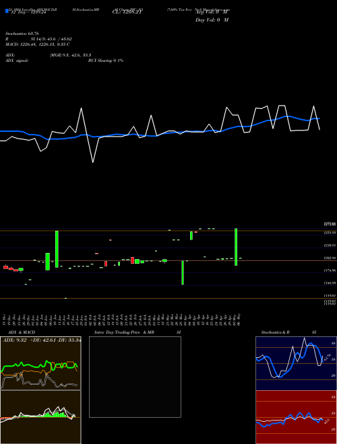337x444 pixels.
Task: Select the ADX (MGR) 9.3, 42.6, 35.3 values
Action: pyautogui.click(x=70, y=55)
